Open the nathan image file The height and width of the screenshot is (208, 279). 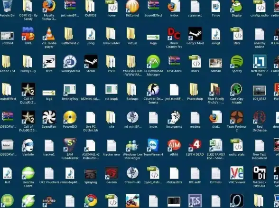215,63
